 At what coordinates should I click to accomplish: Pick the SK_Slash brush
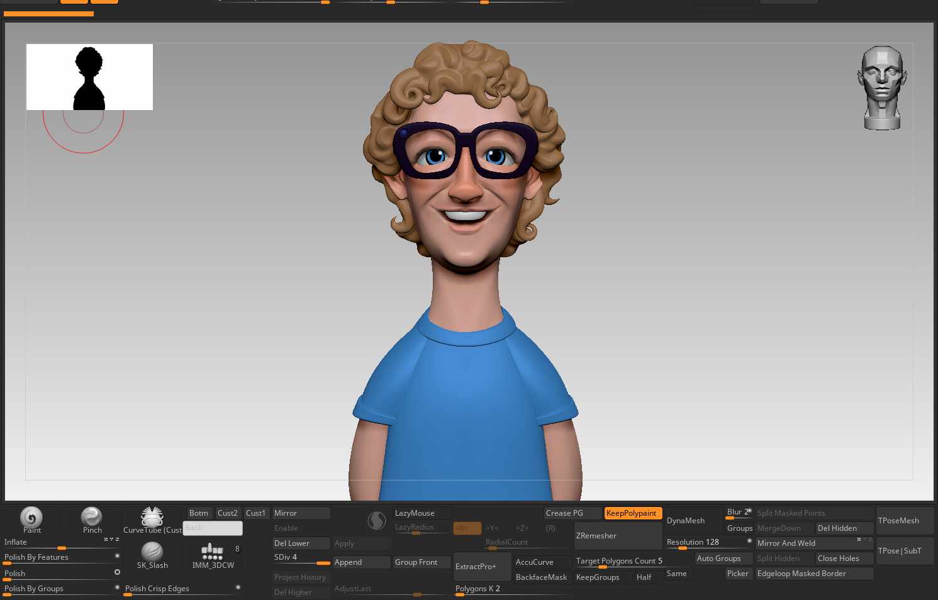coord(152,552)
